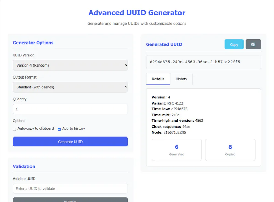This screenshot has height=202, width=274.
Task: Expand the Output Format dropdown
Action: coord(71,87)
